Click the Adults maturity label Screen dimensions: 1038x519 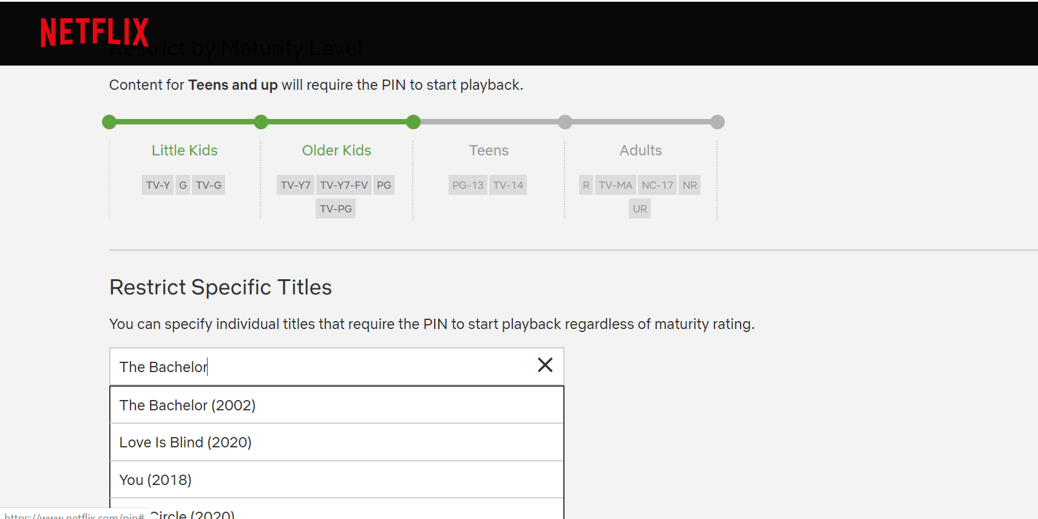click(640, 150)
